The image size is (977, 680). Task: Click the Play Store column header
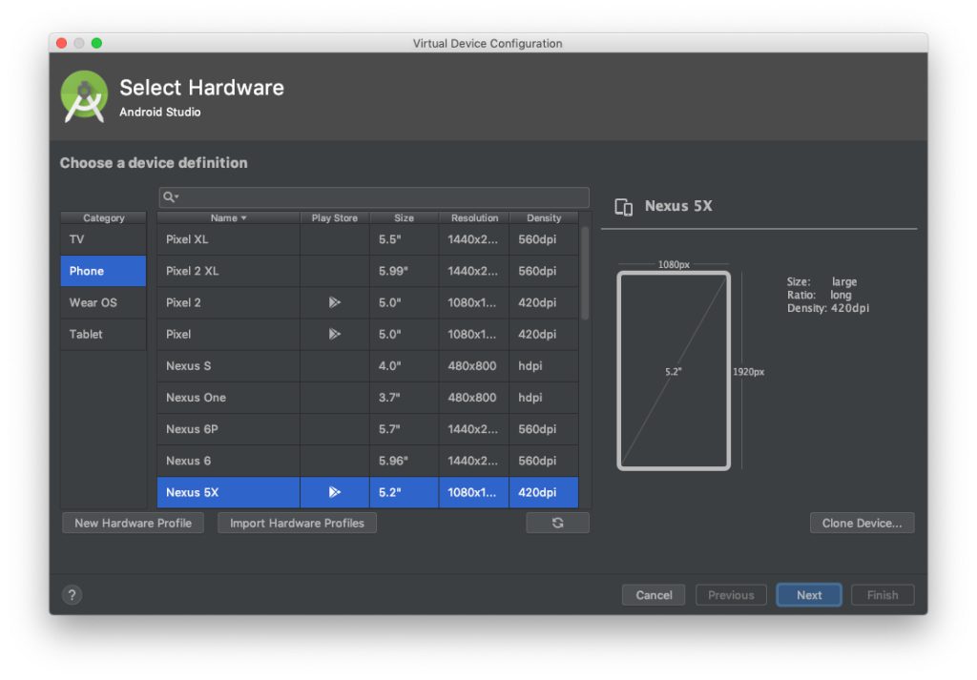pos(335,218)
